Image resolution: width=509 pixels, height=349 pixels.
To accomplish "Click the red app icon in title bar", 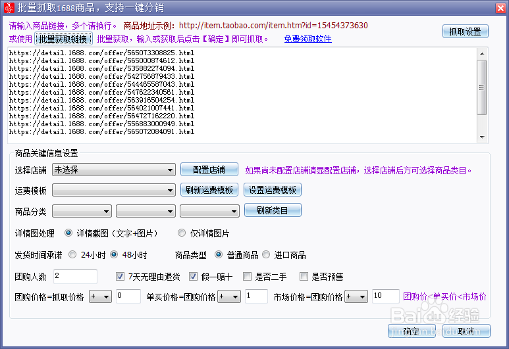I will click(9, 8).
